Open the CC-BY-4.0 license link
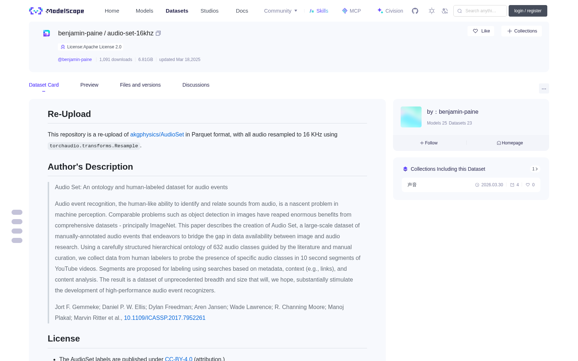 click(x=178, y=359)
